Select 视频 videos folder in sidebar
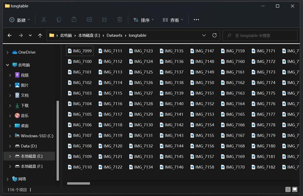 22,75
